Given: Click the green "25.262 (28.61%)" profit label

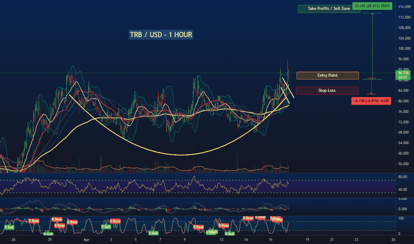Looking at the screenshot, I should [x=372, y=6].
